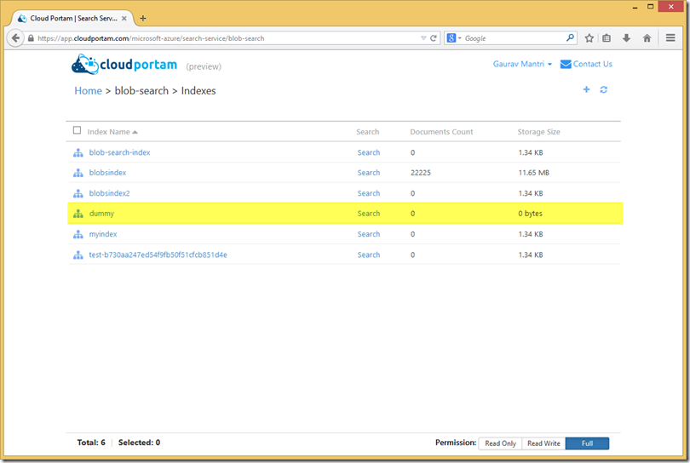Click Search for blob-search-index row
690x463 pixels.
369,152
